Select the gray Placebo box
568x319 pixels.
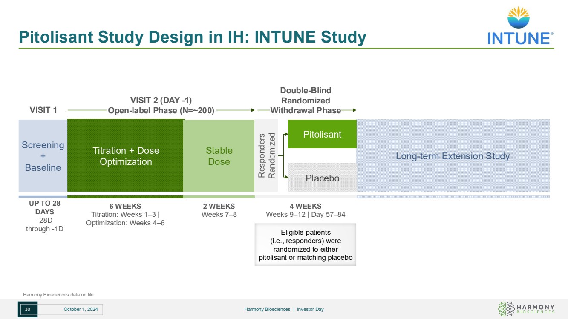[x=322, y=178]
